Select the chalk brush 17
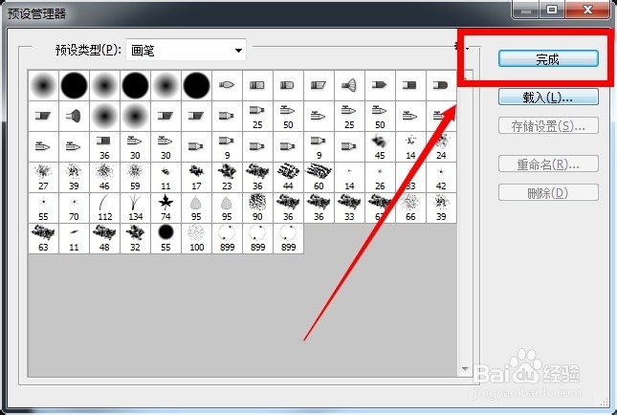This screenshot has height=415, width=617. 196,178
